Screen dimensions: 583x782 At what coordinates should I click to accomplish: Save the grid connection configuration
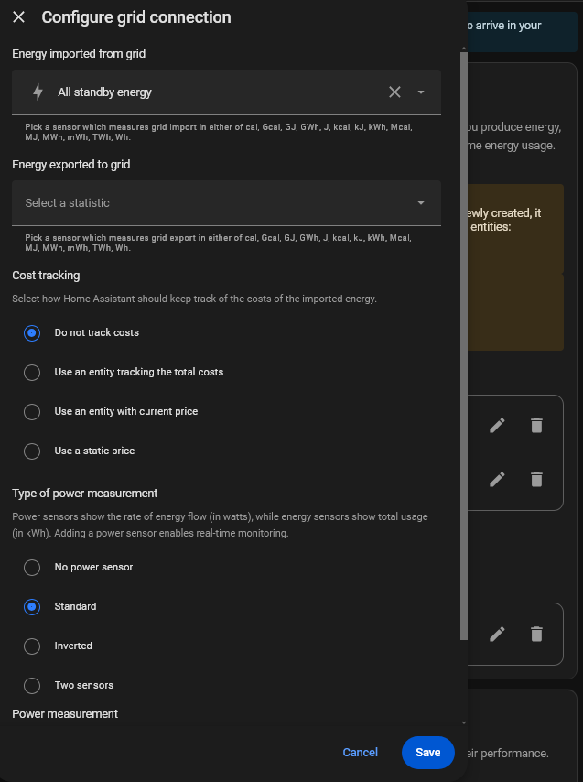[x=427, y=753]
